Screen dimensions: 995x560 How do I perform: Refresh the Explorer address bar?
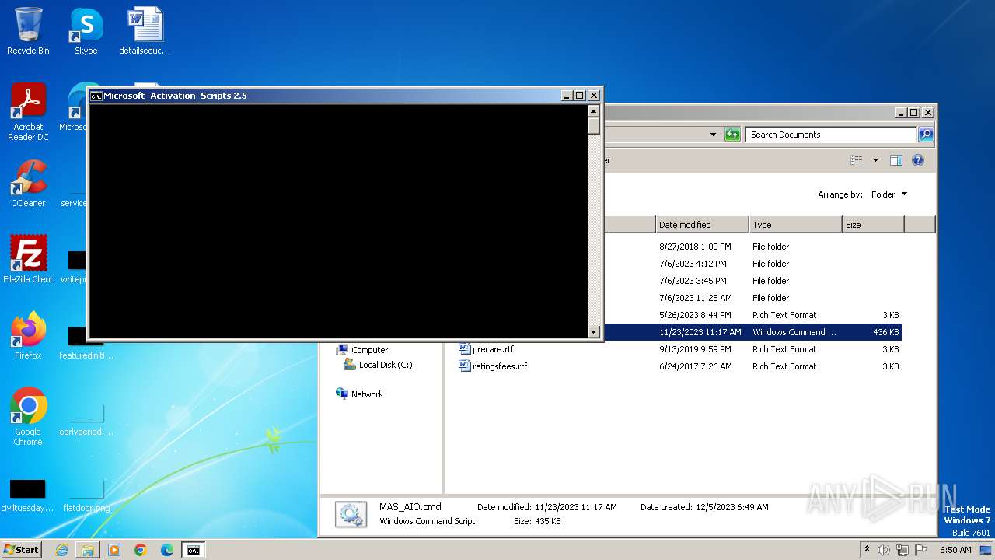pos(732,135)
